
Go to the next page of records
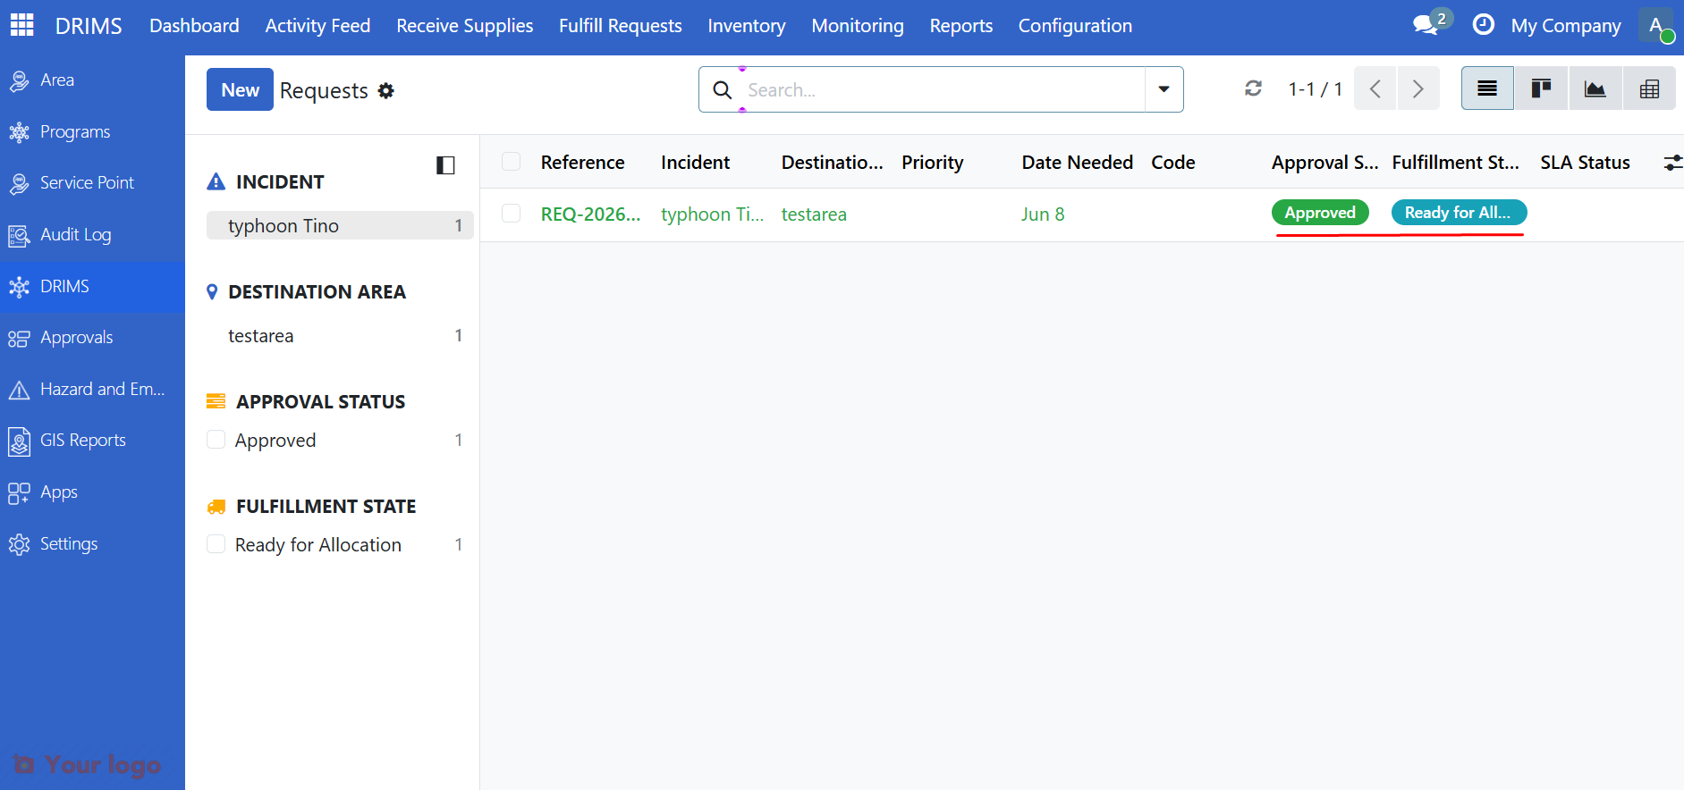click(1418, 88)
